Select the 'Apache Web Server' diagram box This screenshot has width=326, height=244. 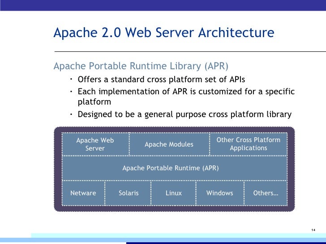96,144
